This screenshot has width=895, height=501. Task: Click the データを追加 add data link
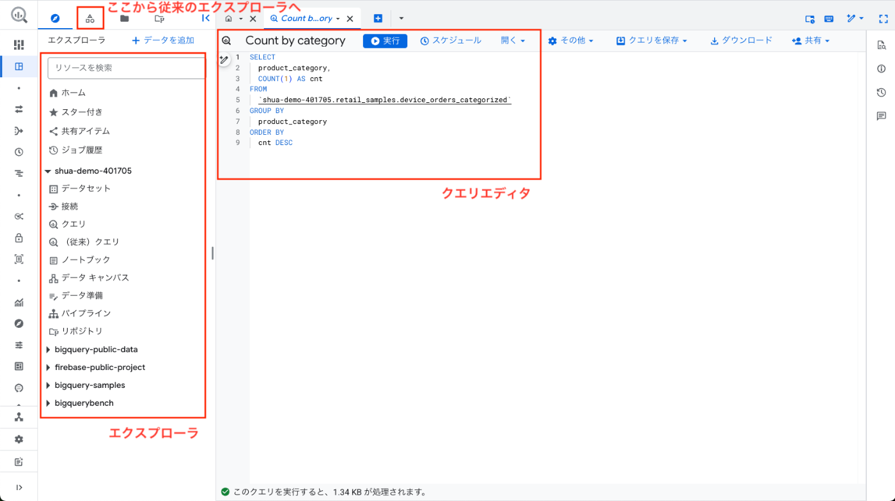[163, 40]
